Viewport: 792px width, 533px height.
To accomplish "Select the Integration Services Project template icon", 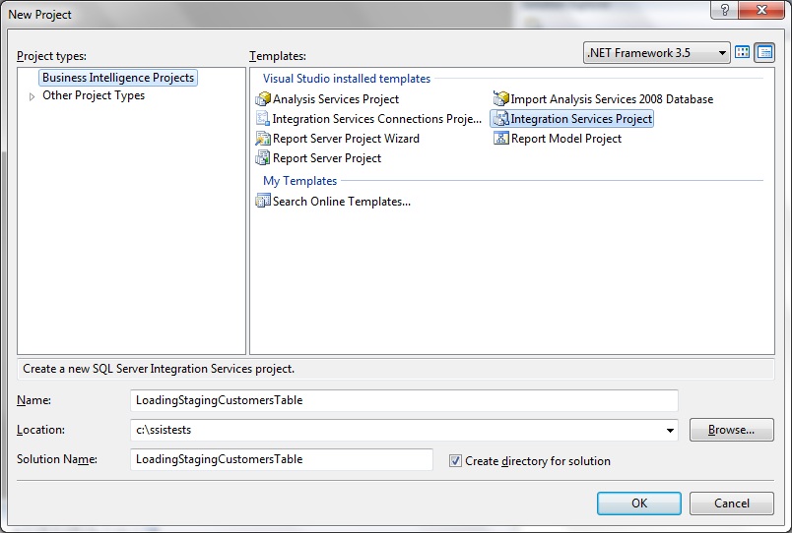I will [x=501, y=119].
